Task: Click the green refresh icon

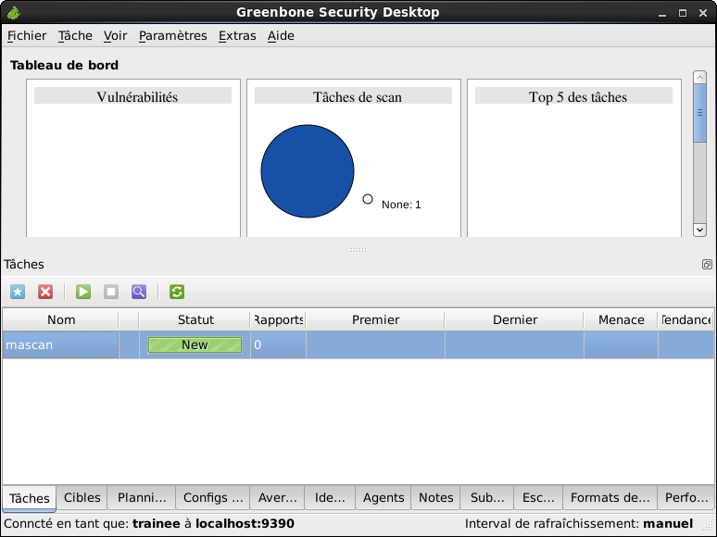Action: pyautogui.click(x=177, y=292)
